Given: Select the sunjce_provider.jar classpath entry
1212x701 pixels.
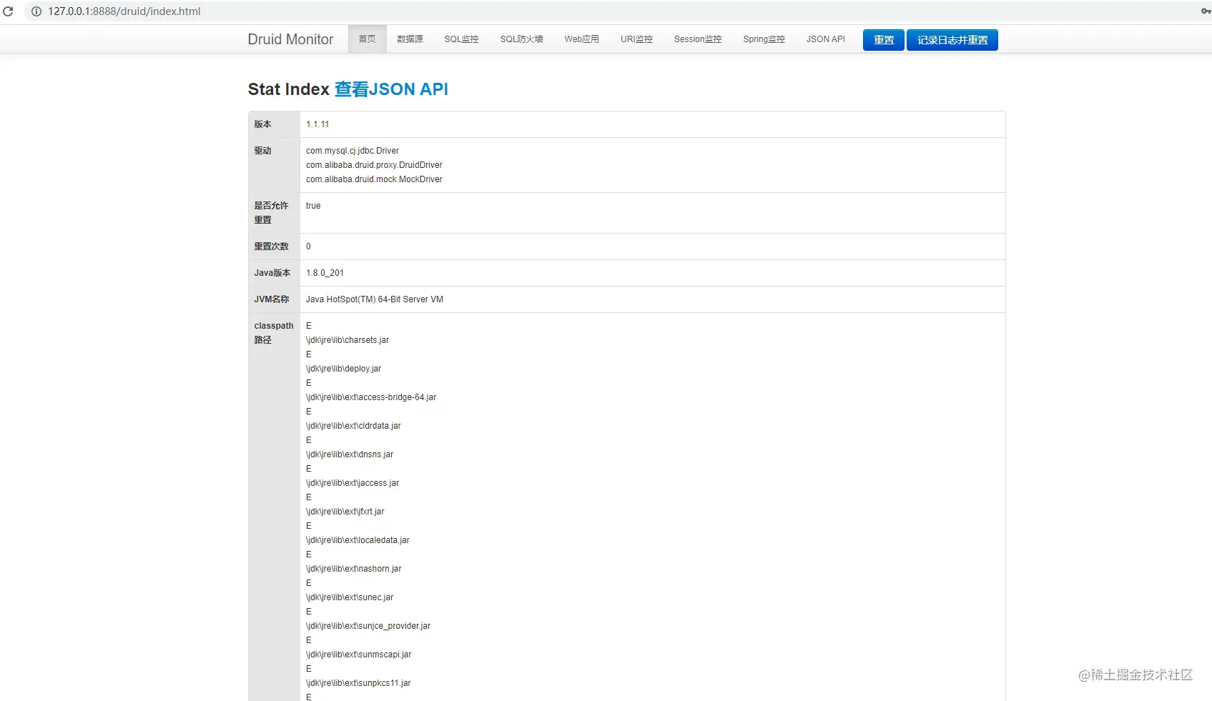Looking at the screenshot, I should click(x=368, y=626).
